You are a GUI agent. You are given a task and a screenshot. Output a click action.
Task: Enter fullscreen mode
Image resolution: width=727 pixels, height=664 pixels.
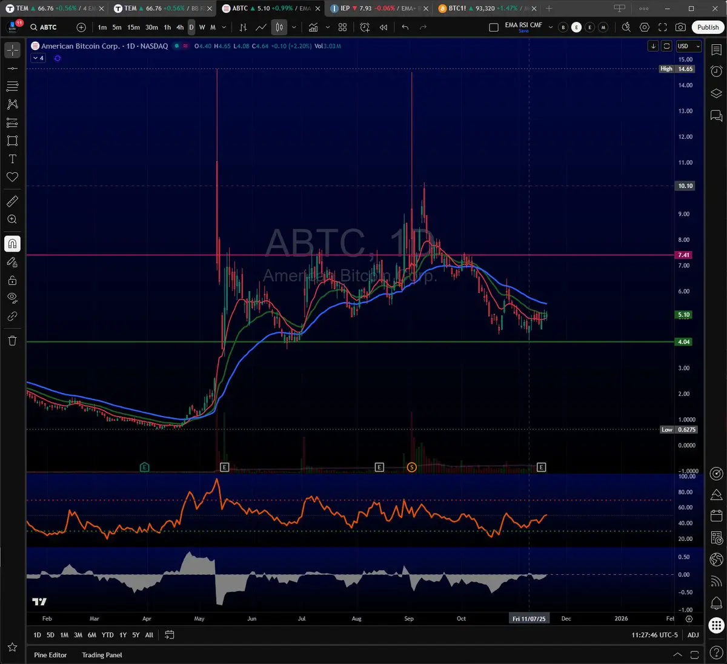(663, 27)
